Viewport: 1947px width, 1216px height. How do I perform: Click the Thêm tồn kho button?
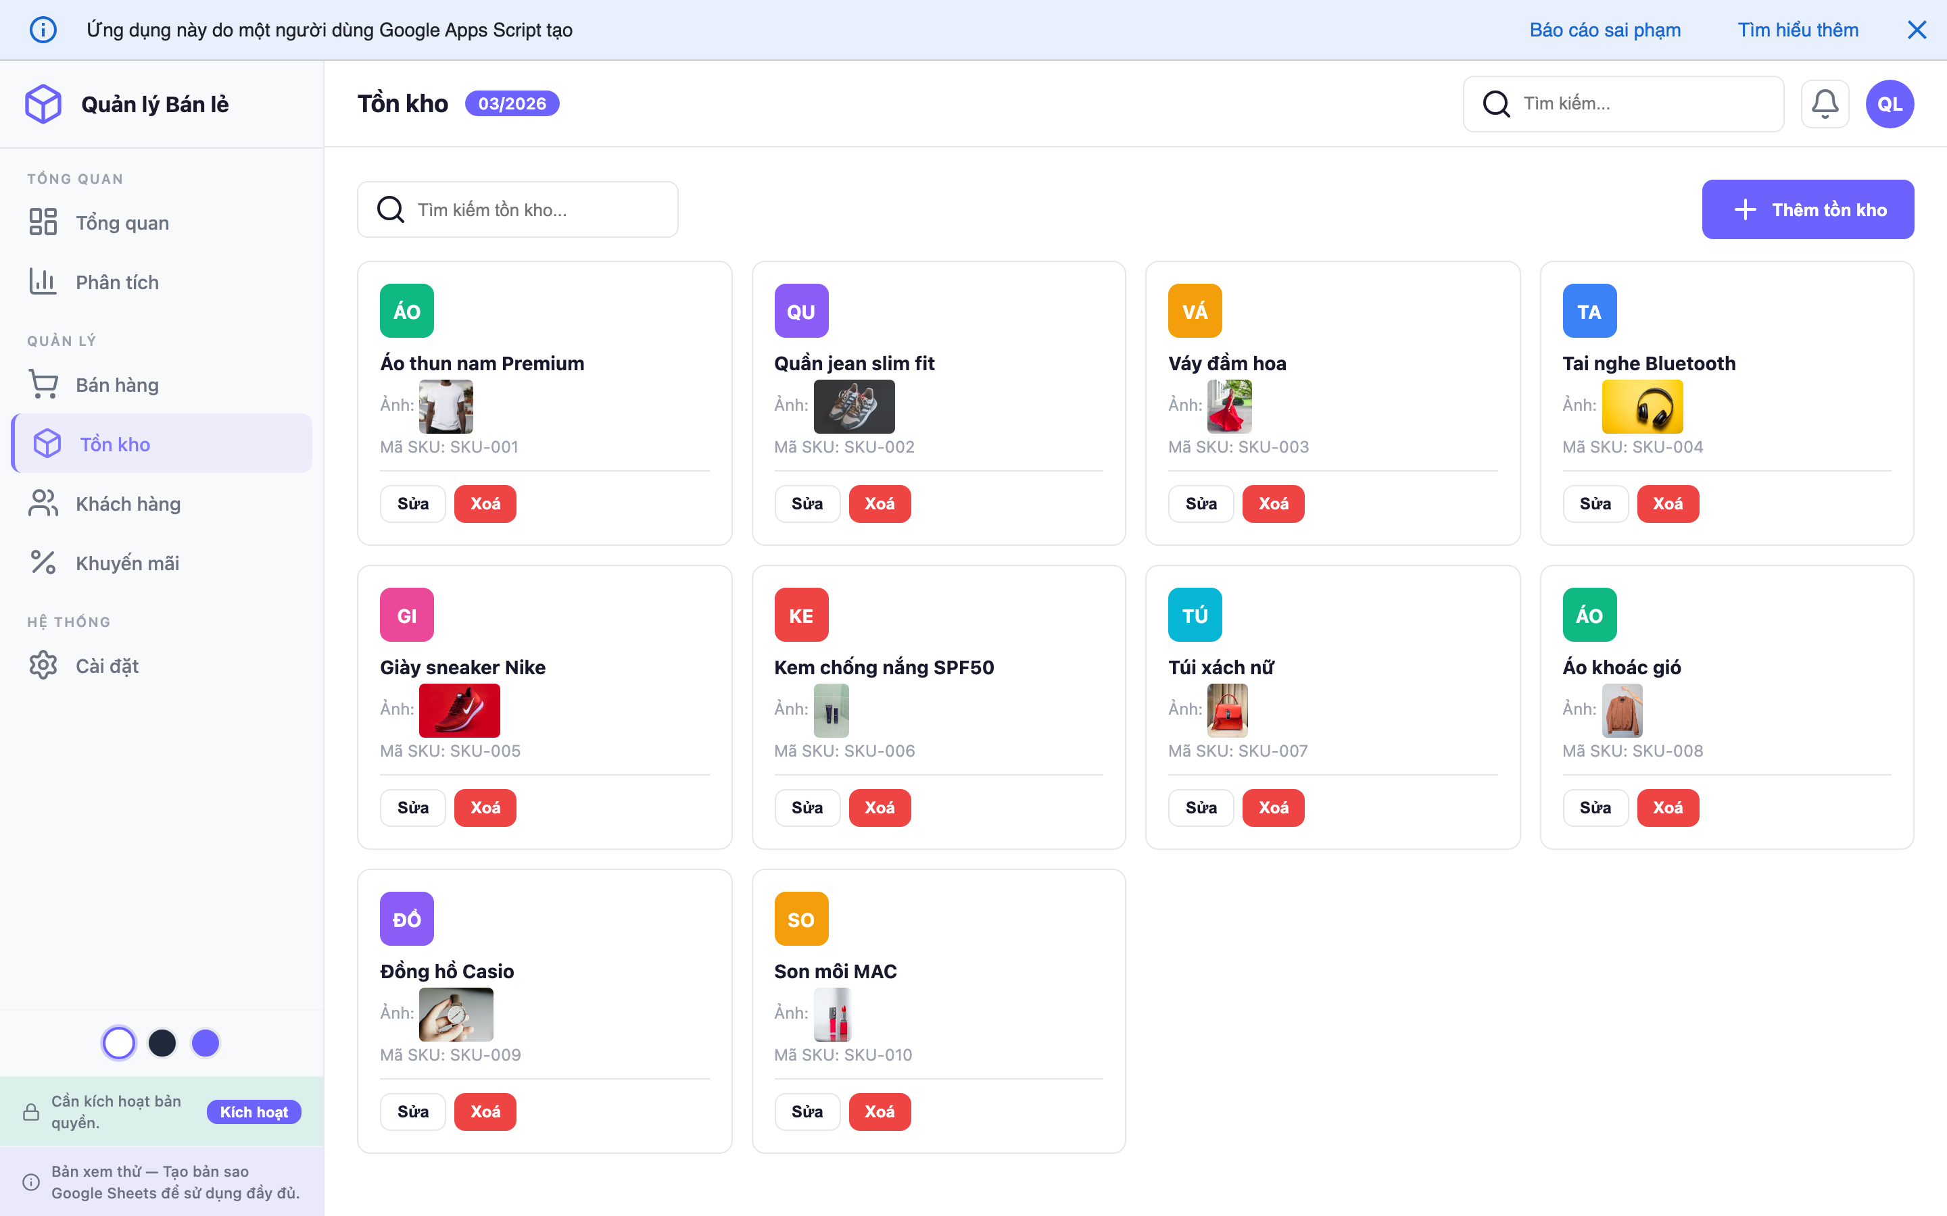pyautogui.click(x=1808, y=209)
